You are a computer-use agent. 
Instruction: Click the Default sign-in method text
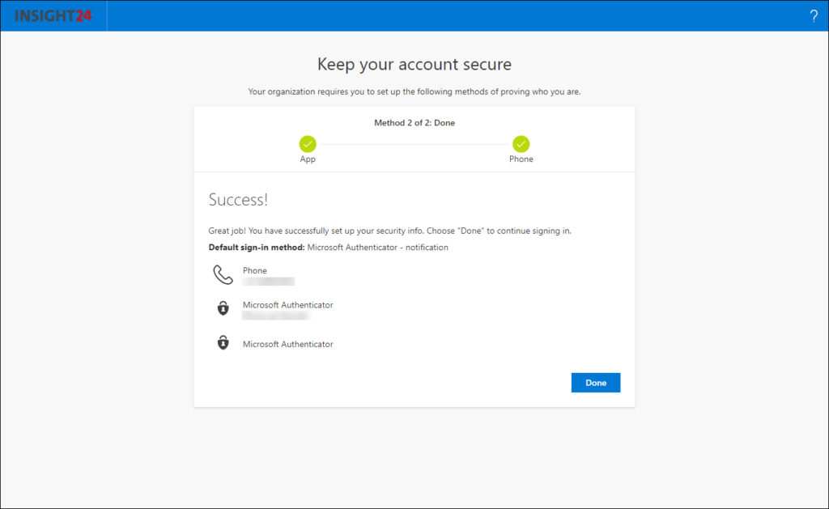point(257,247)
